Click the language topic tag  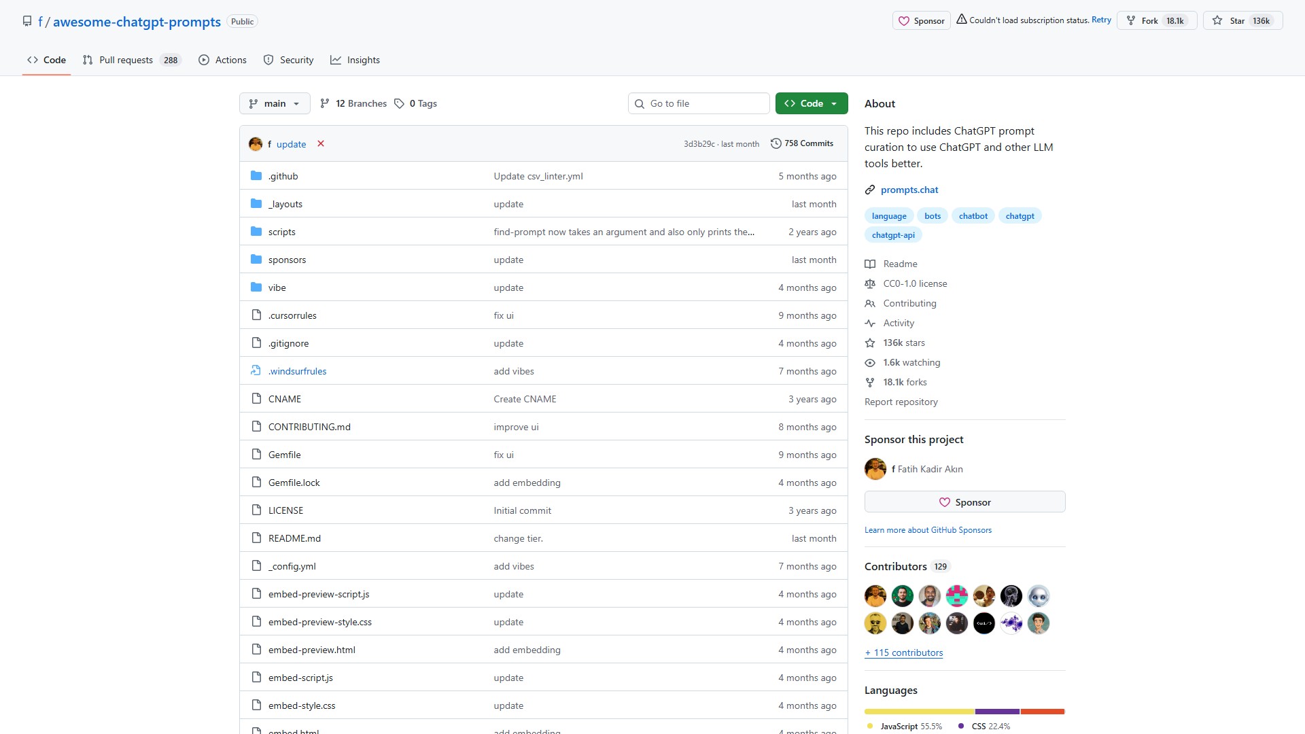[x=889, y=216]
